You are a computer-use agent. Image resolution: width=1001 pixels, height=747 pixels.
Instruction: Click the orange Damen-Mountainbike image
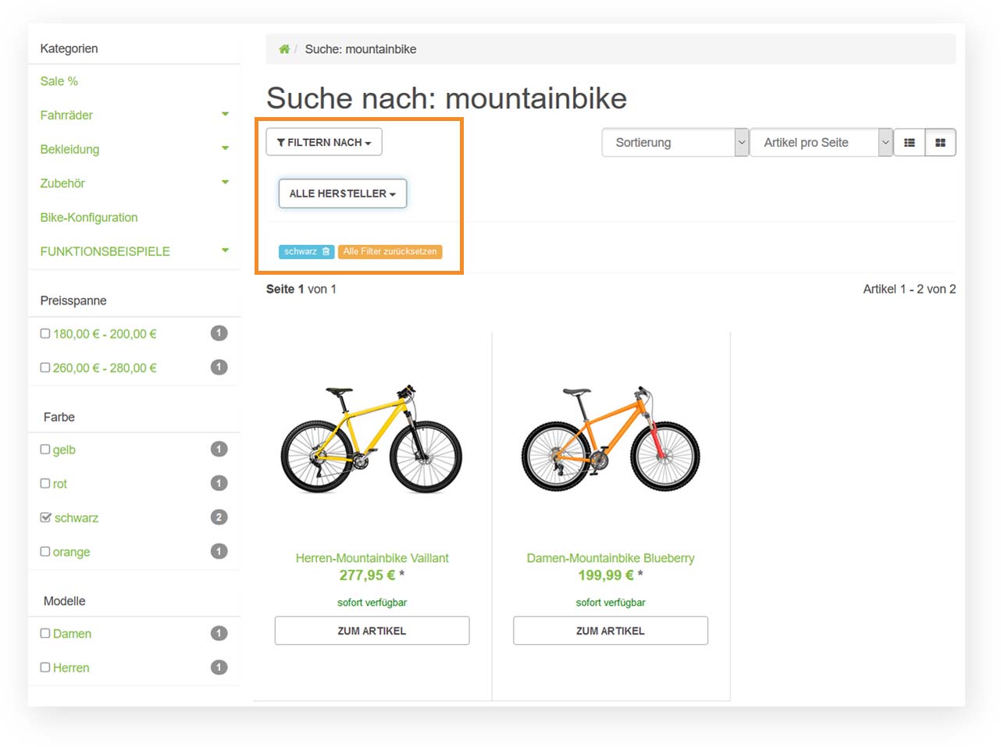pyautogui.click(x=611, y=439)
